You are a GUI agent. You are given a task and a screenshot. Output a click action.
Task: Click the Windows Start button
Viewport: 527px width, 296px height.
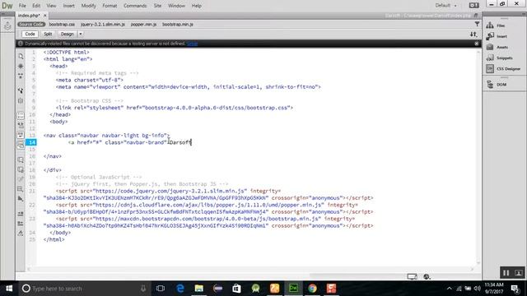click(9, 289)
